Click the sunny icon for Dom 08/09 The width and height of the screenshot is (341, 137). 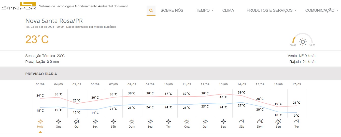pos(132,122)
